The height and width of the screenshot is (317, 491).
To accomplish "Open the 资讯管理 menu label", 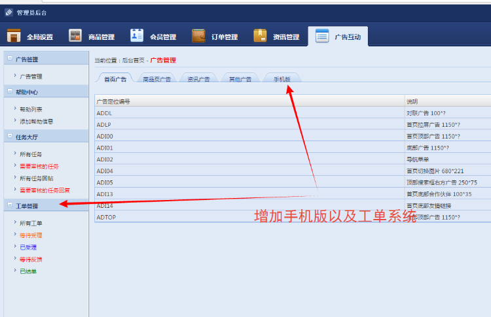I will click(x=286, y=37).
